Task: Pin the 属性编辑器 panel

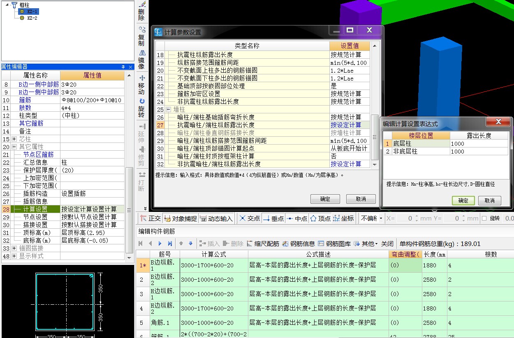Action: (123, 67)
